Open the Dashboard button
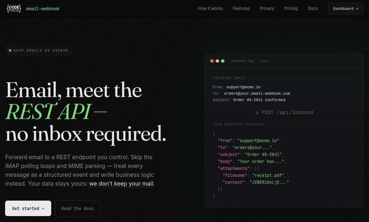 [346, 9]
